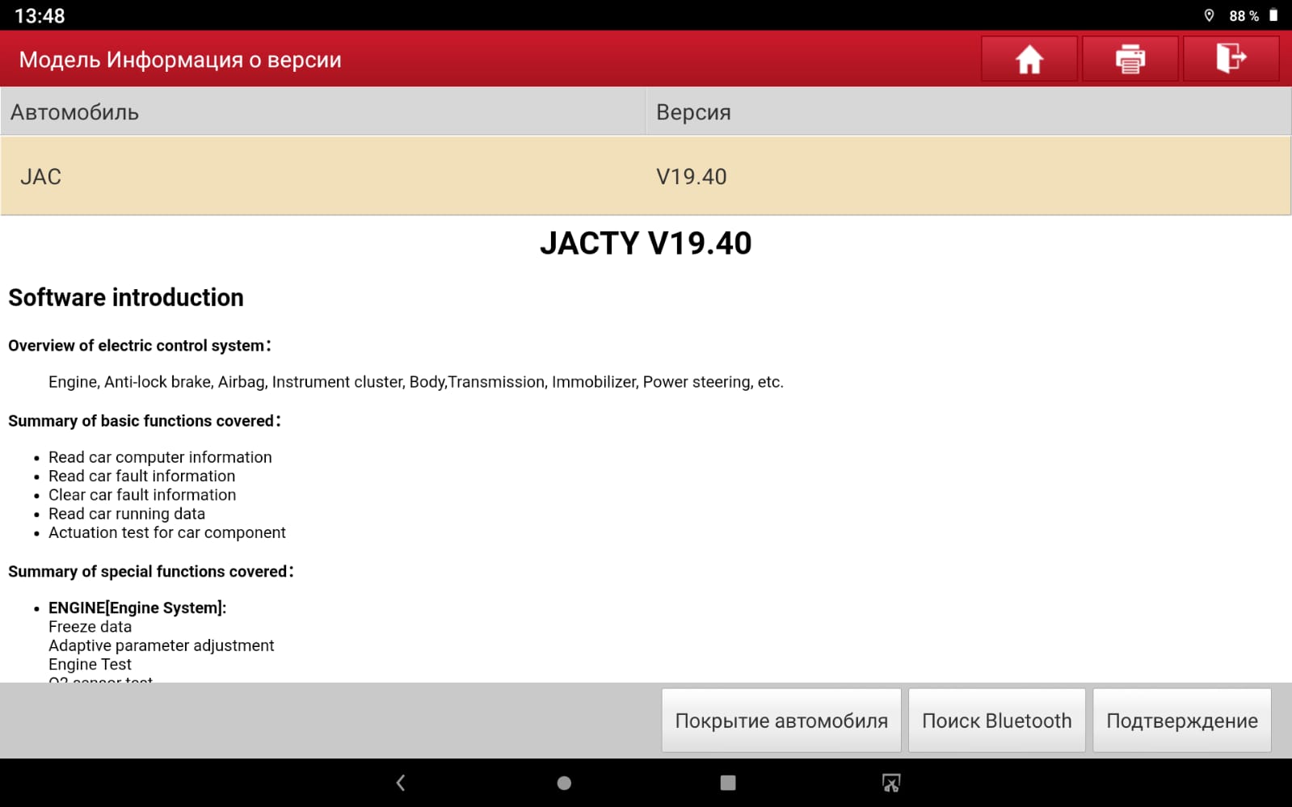This screenshot has width=1292, height=807.
Task: Tap the clock showing 13:48
Action: [x=40, y=15]
